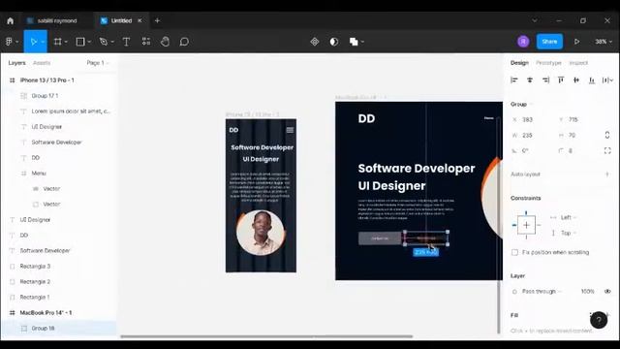Open the 38% zoom dropdown
620x349 pixels.
[x=604, y=42]
